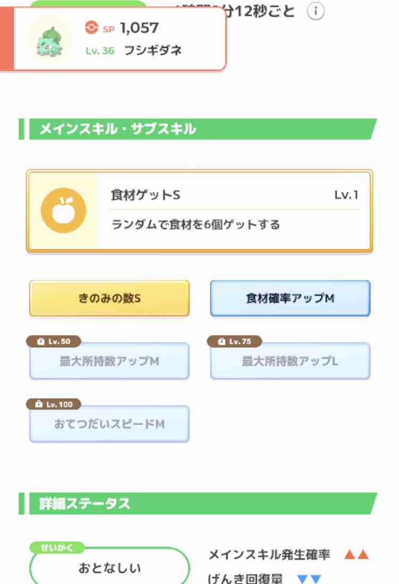Tap the フシギダネ name card
Image resolution: width=399 pixels, height=584 pixels.
(x=113, y=39)
